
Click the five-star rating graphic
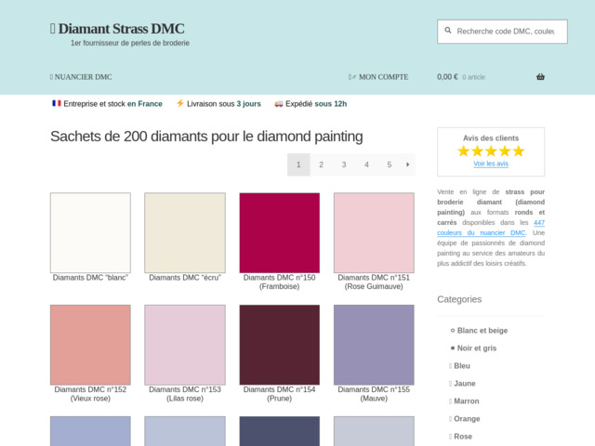pyautogui.click(x=491, y=151)
